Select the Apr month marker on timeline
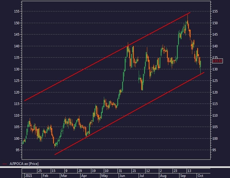Viewport: 230px width, 178px height. click(x=84, y=176)
